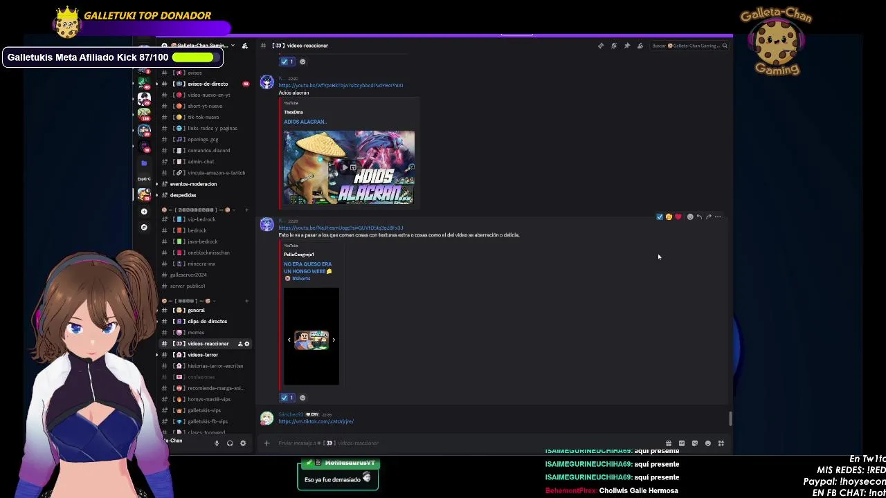Go to next image in shorts embed
The width and height of the screenshot is (886, 498).
pyautogui.click(x=334, y=340)
